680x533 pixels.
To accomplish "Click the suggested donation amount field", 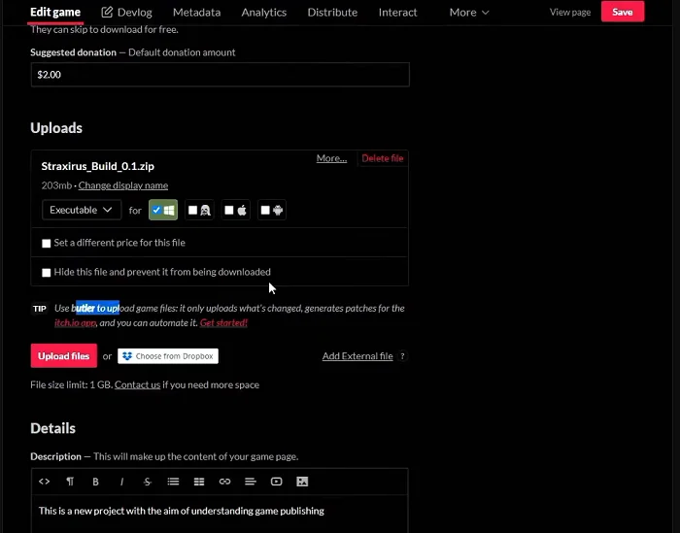I will [x=220, y=75].
